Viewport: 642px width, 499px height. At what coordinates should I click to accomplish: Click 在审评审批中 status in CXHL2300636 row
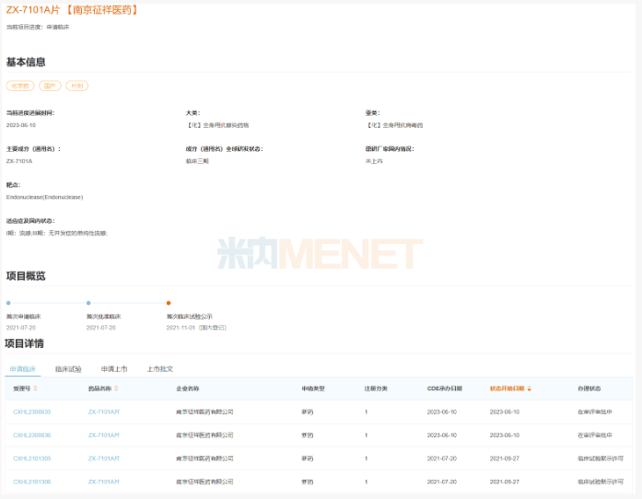coord(595,435)
